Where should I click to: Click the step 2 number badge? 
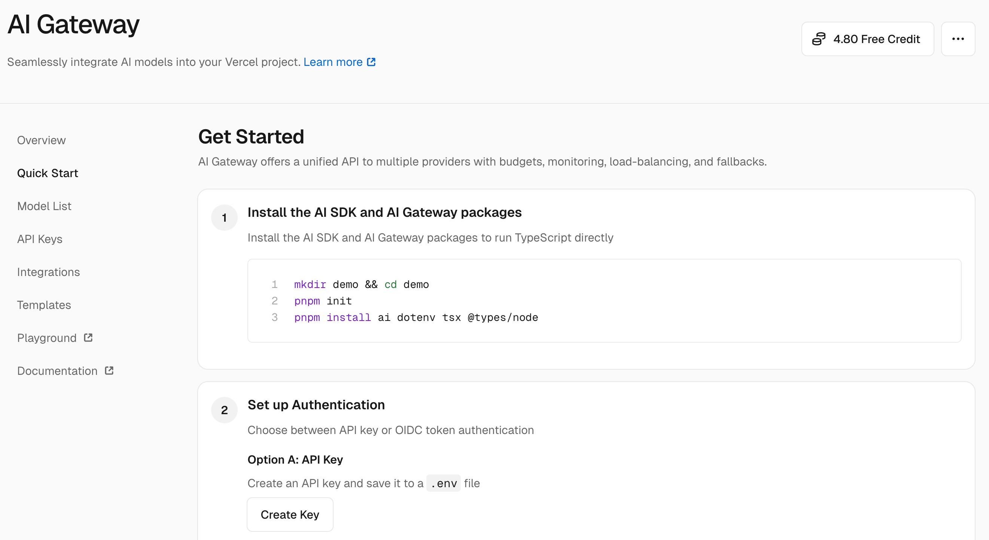(224, 410)
